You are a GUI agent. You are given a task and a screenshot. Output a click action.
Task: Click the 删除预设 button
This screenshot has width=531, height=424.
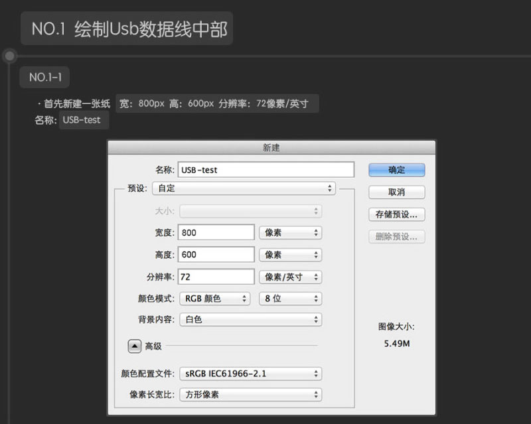coord(396,236)
